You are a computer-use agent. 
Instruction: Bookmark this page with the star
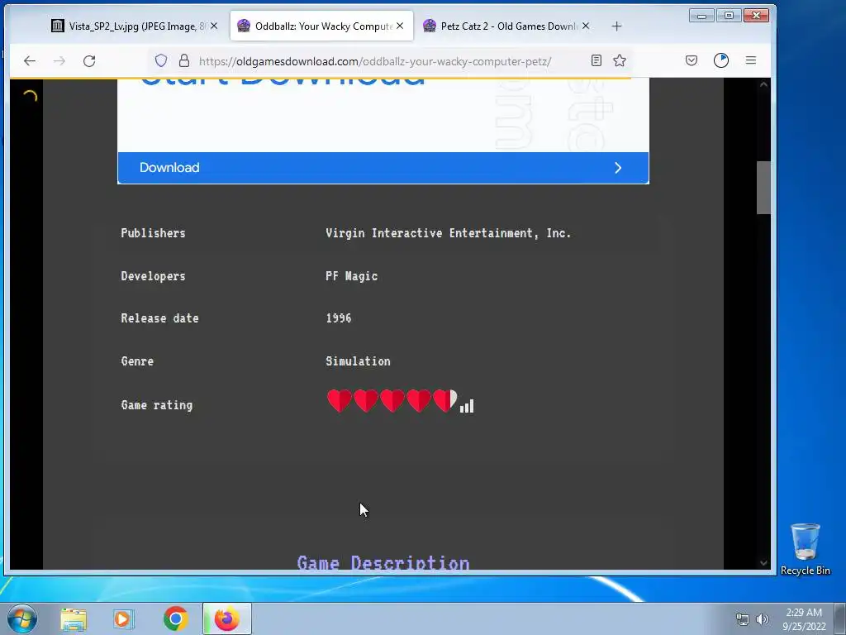[x=620, y=60]
